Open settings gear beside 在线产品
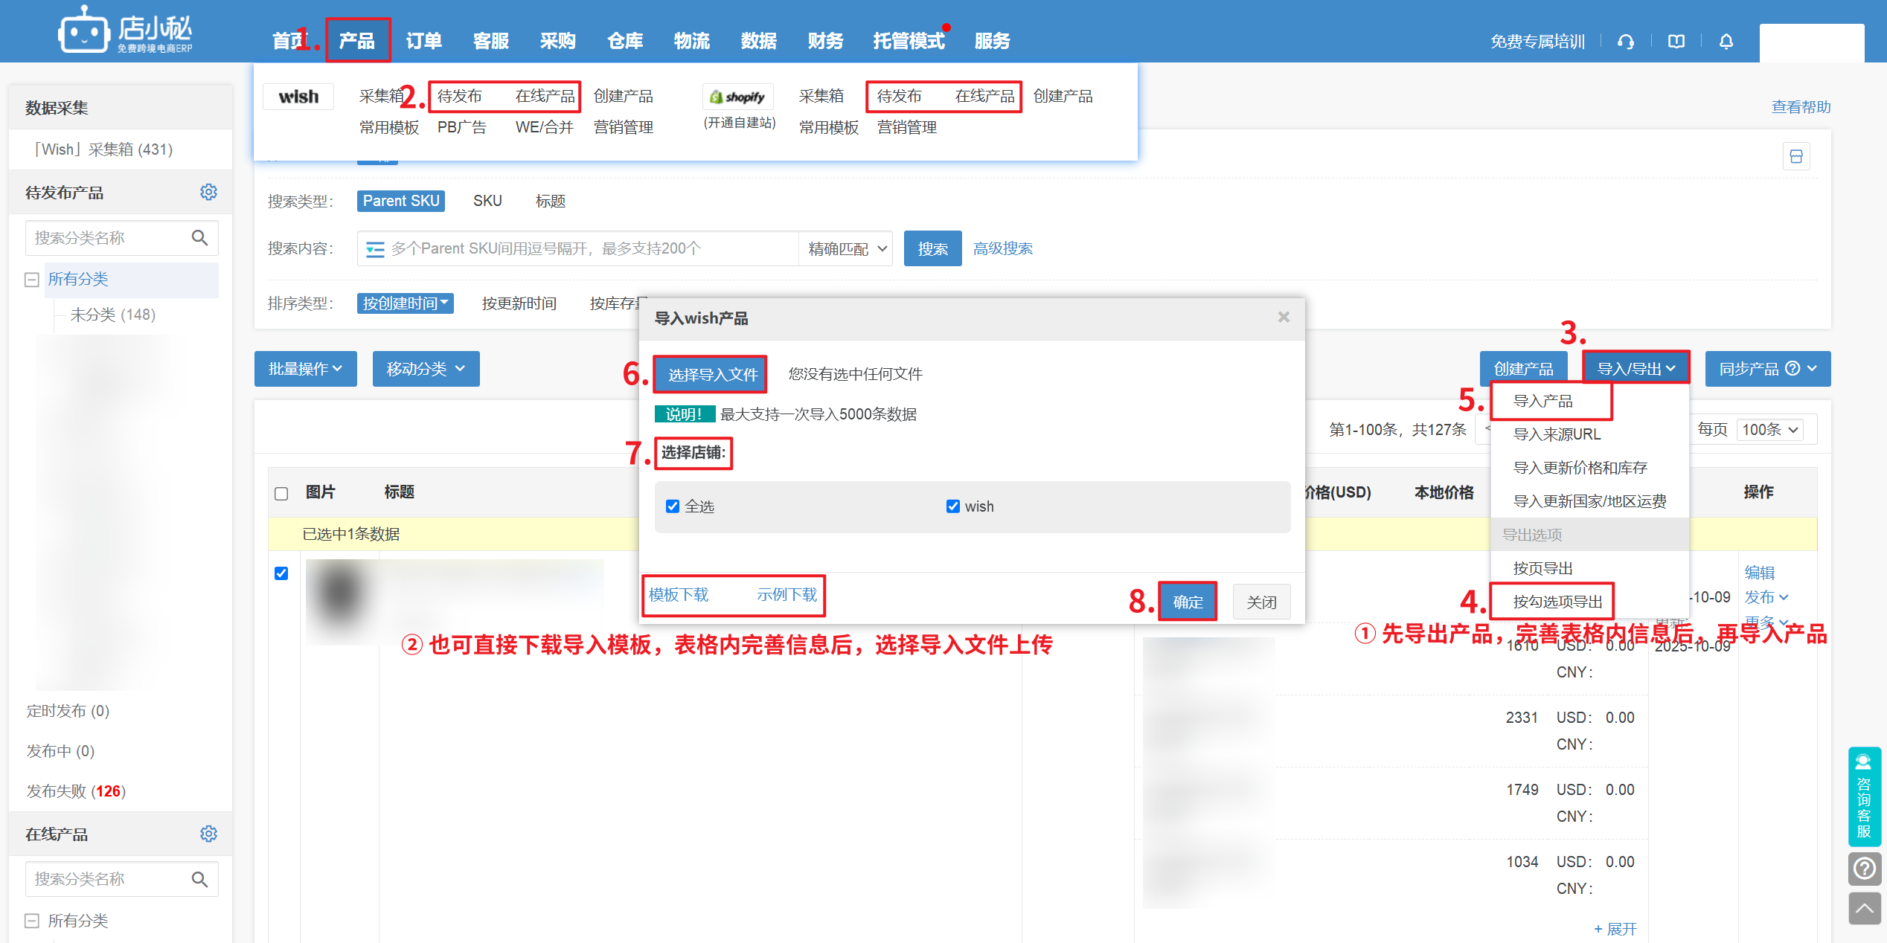Image resolution: width=1887 pixels, height=943 pixels. [x=208, y=834]
